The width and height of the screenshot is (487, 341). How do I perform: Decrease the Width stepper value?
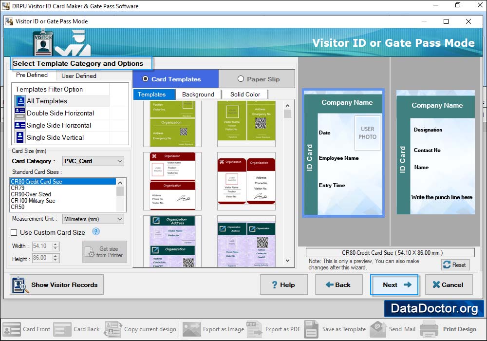[56, 248]
